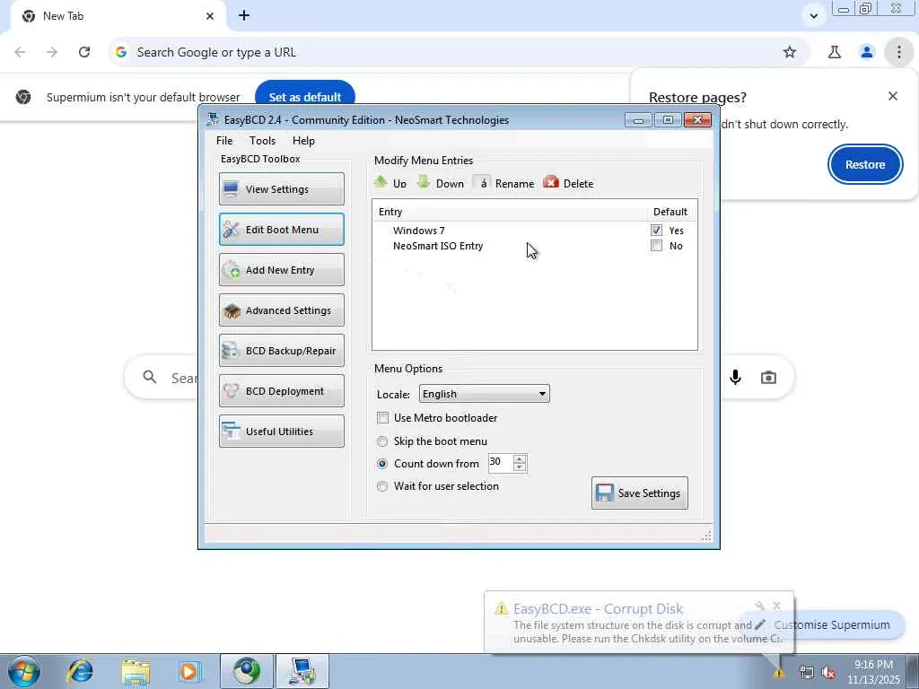Screen dimensions: 919x689
Task: Select Wait for user selection option
Action: tap(382, 485)
